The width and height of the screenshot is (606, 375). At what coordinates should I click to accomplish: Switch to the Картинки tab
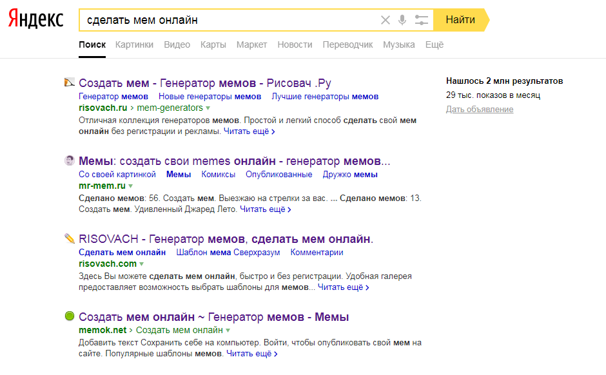[x=134, y=44]
